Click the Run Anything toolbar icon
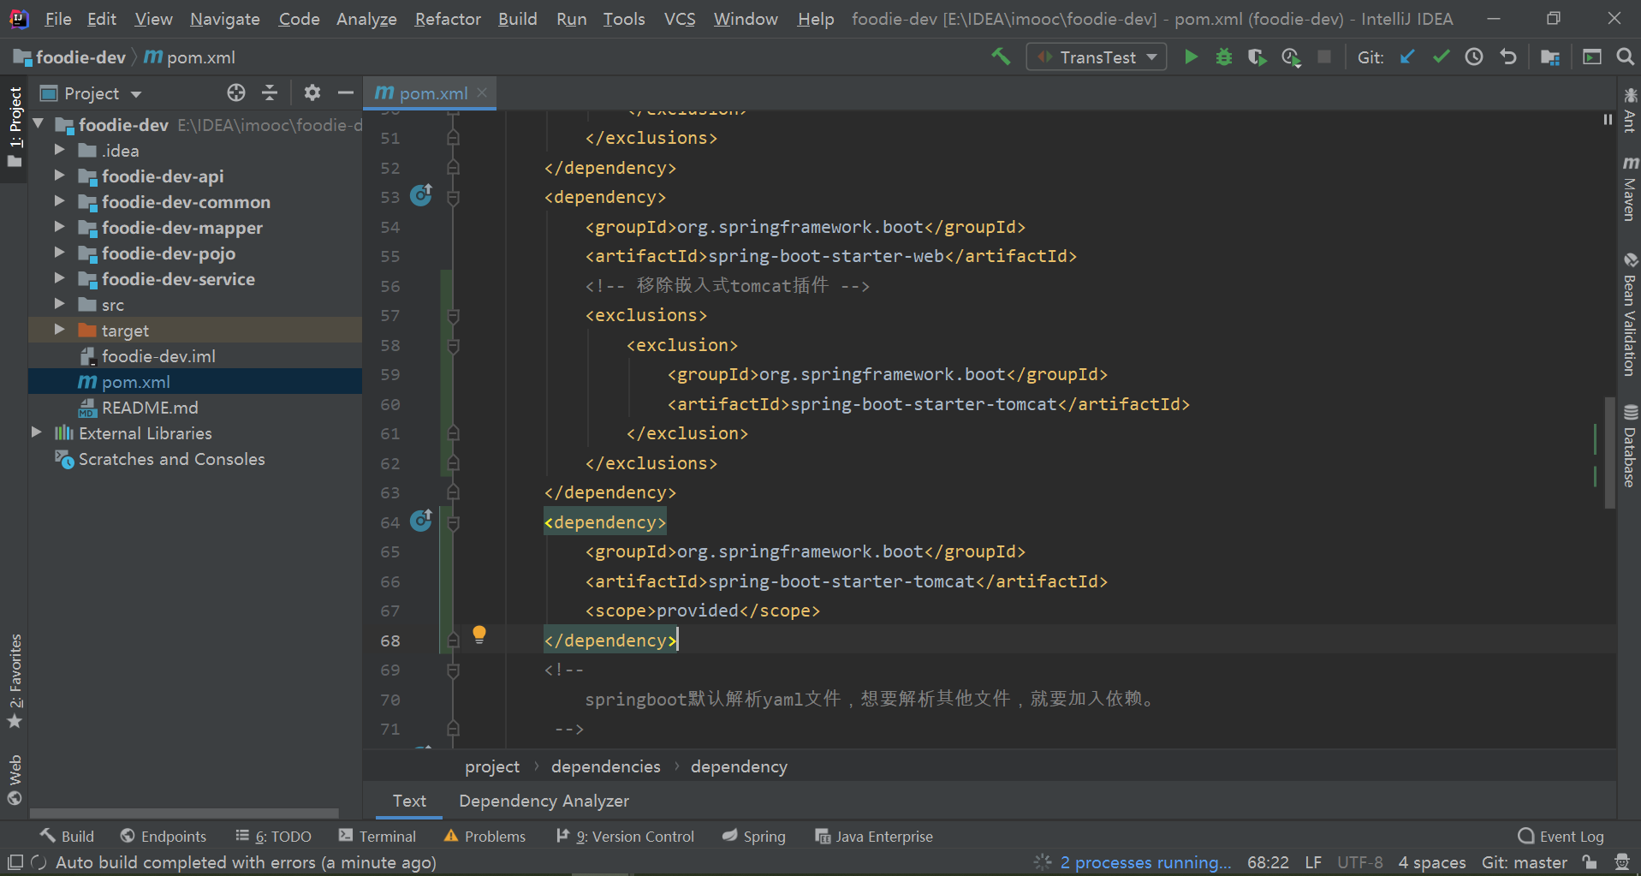Viewport: 1641px width, 876px height. click(1592, 57)
